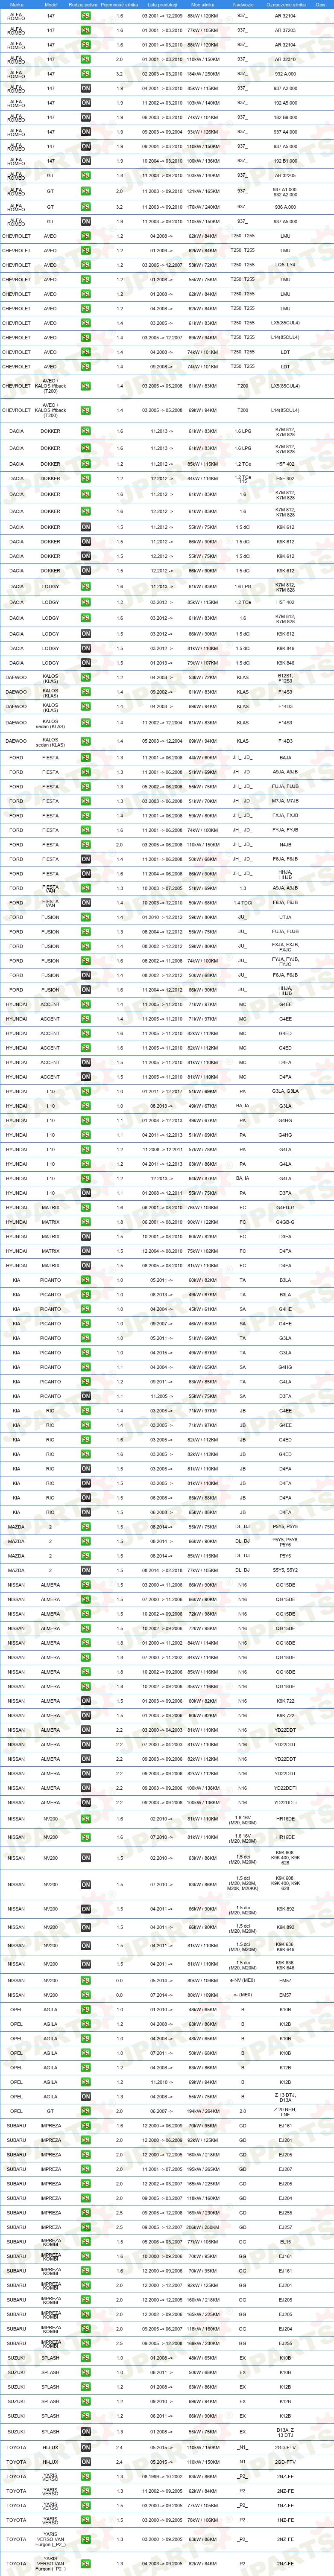Click diesel ON icon in 937 A2.000 row

click(x=85, y=88)
